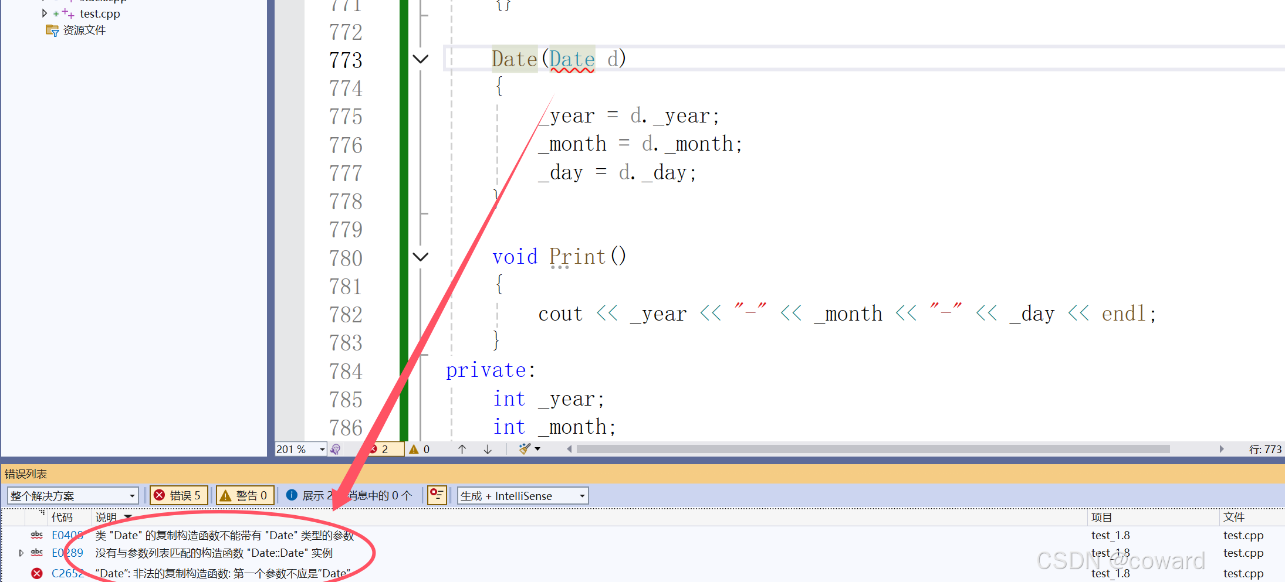
Task: Open the code cleanup dropdown arrow
Action: pyautogui.click(x=537, y=449)
